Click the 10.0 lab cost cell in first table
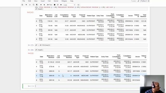The height and width of the screenshot is (93, 166). [x=56, y=21]
